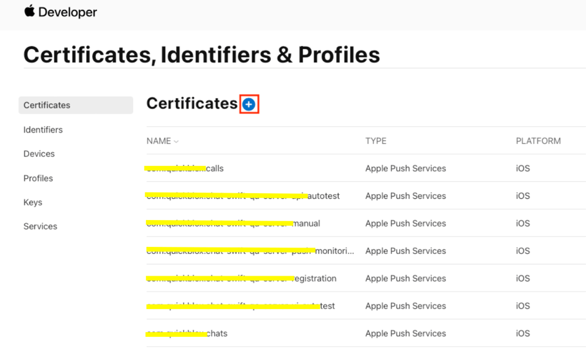Click the Apple logo in the header
The width and height of the screenshot is (586, 352).
pos(29,11)
